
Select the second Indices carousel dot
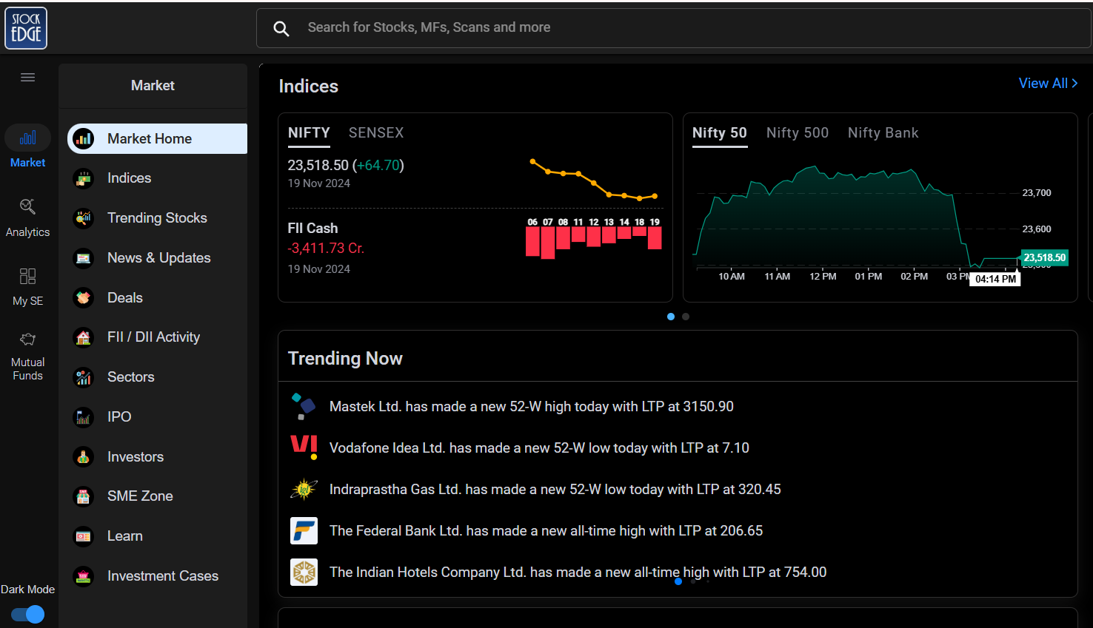tap(685, 316)
